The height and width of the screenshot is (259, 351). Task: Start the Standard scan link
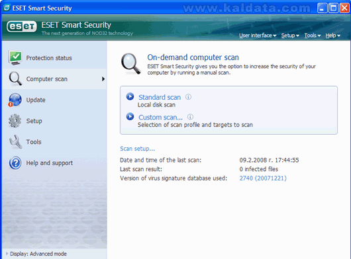(160, 97)
